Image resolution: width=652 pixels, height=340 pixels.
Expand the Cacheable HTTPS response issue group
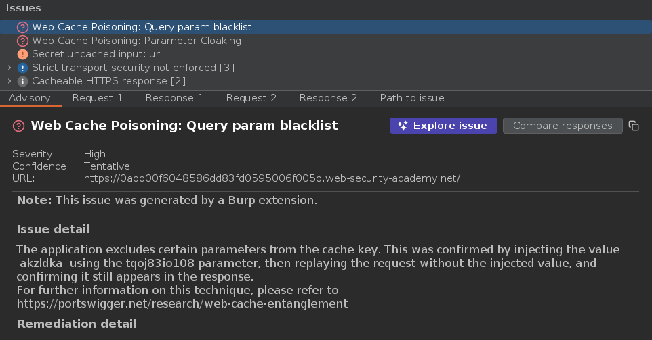[9, 81]
